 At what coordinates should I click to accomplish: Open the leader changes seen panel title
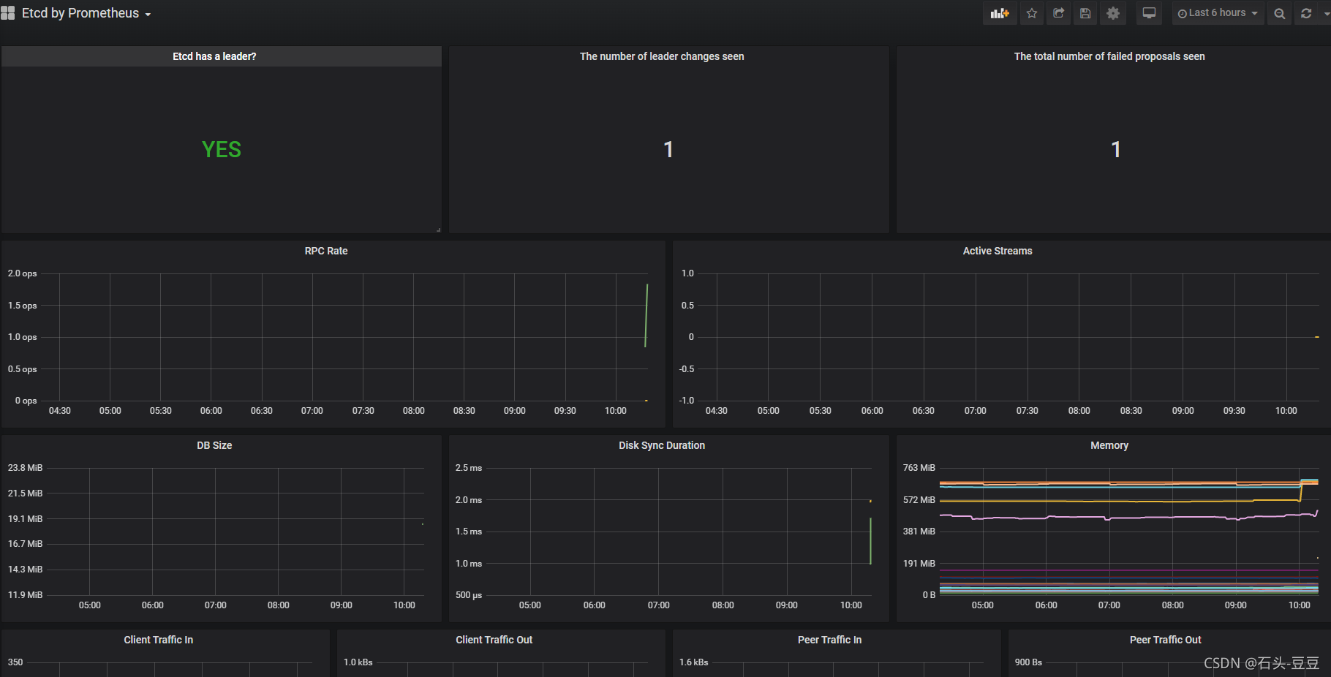click(662, 56)
